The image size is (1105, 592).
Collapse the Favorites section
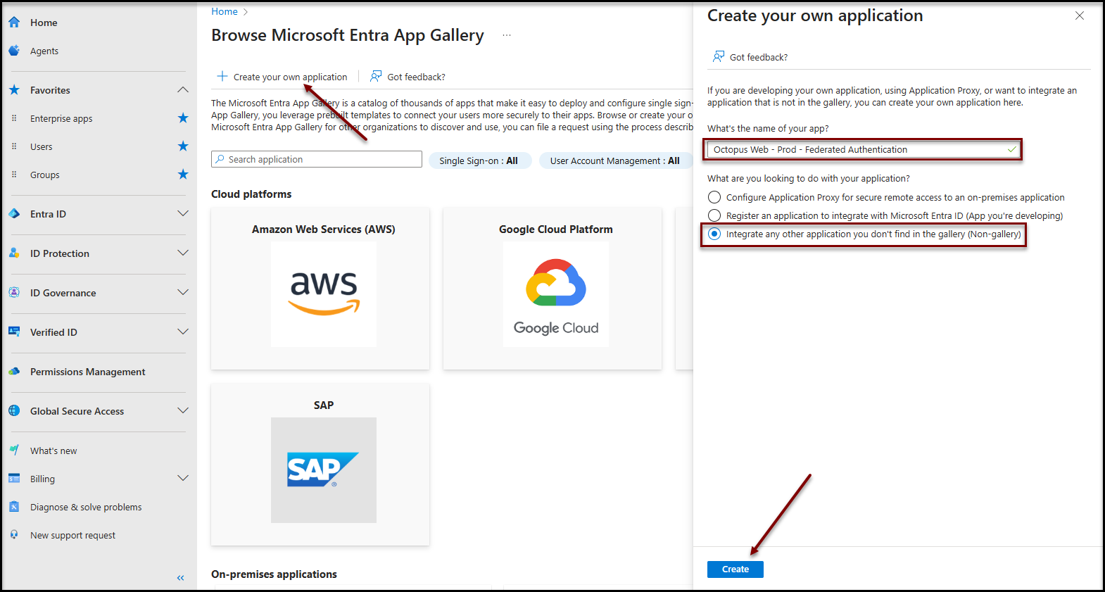click(x=183, y=90)
